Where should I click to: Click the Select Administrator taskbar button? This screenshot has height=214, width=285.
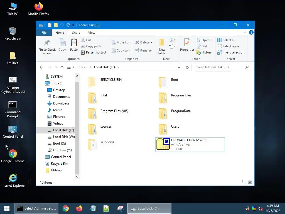(36, 208)
